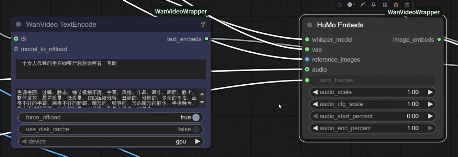Click the negative prompt scrollbar down arrow
Image resolution: width=458 pixels, height=157 pixels.
202,102
